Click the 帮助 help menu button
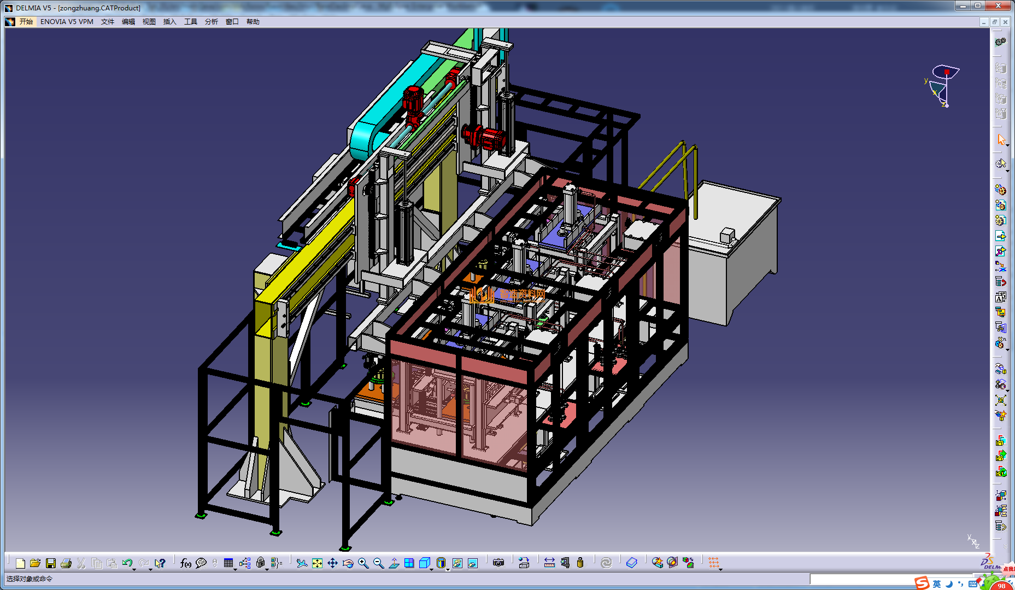This screenshot has height=590, width=1015. pyautogui.click(x=253, y=22)
